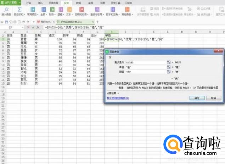Click the Save icon in quick access toolbar
This screenshot has width=225, height=164.
coord(6,22)
